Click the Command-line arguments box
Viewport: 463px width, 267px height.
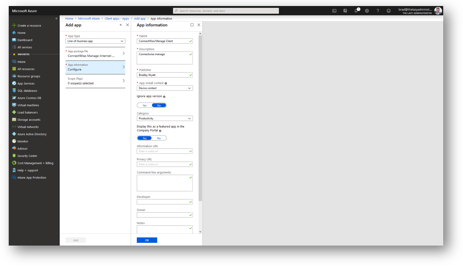(165, 183)
